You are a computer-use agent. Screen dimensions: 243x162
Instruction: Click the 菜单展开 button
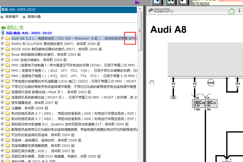(12, 17)
